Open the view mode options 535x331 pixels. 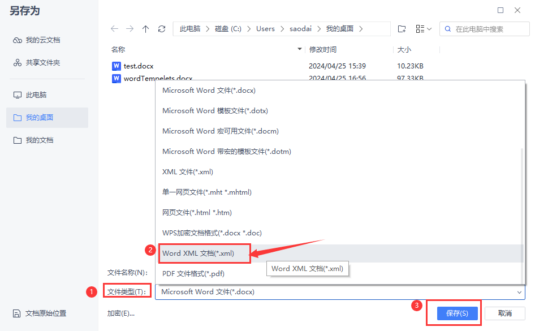(x=424, y=29)
